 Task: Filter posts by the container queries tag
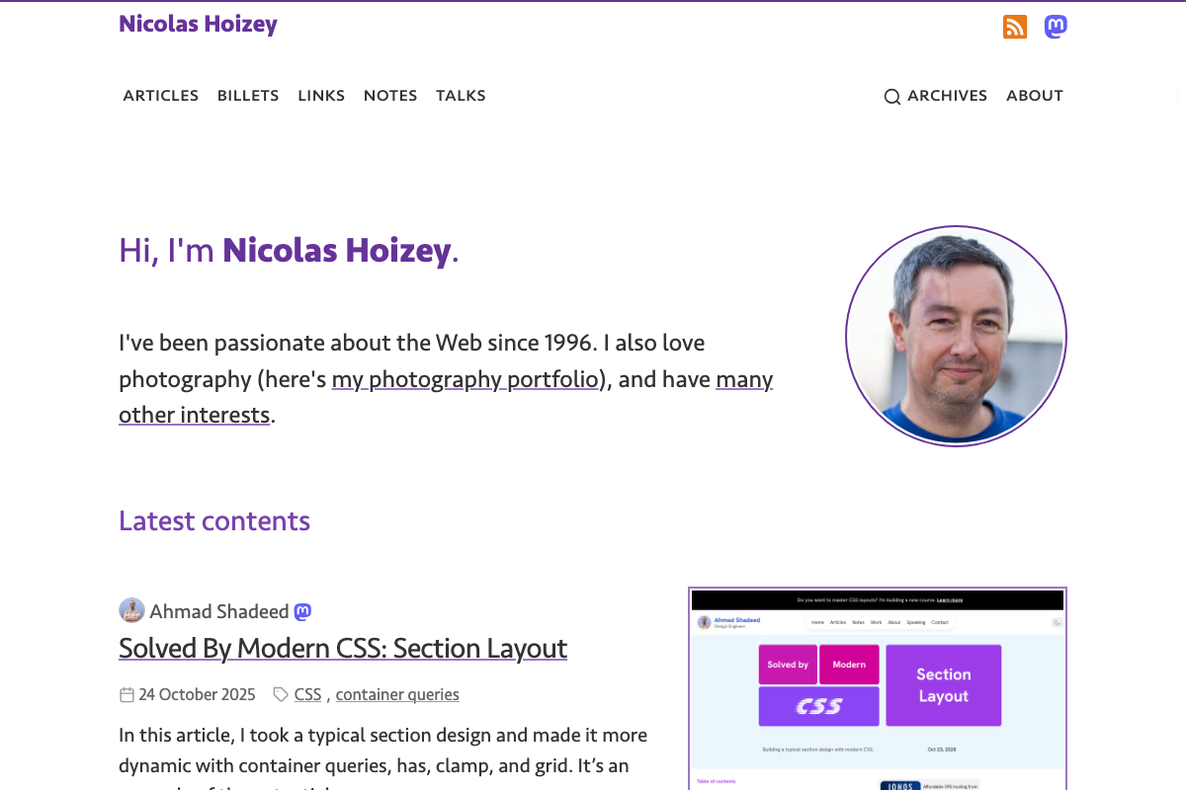pyautogui.click(x=397, y=694)
